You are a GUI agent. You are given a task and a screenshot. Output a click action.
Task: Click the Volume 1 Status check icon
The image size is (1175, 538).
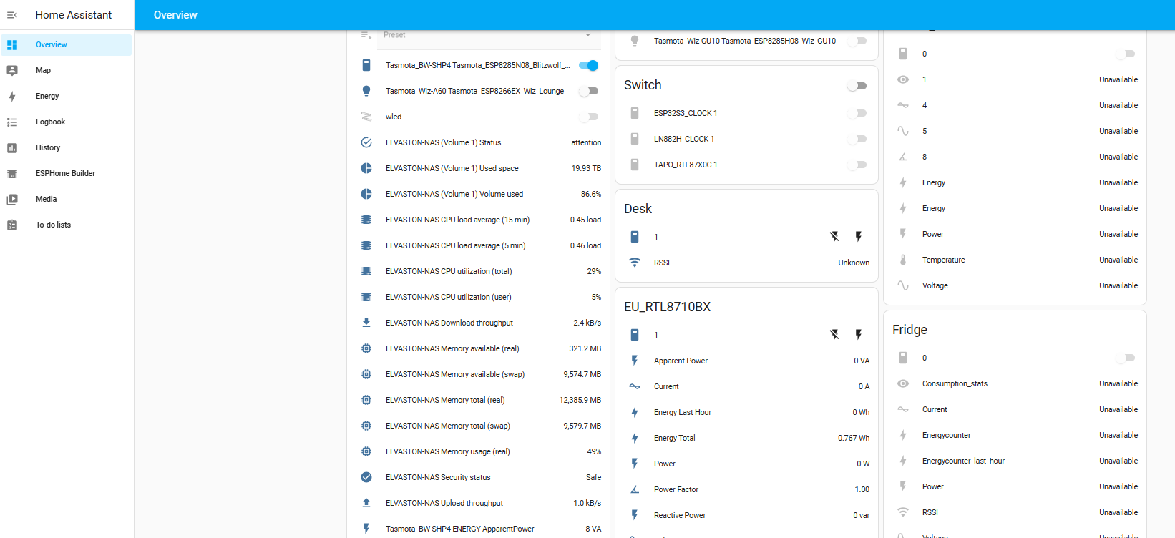(366, 142)
